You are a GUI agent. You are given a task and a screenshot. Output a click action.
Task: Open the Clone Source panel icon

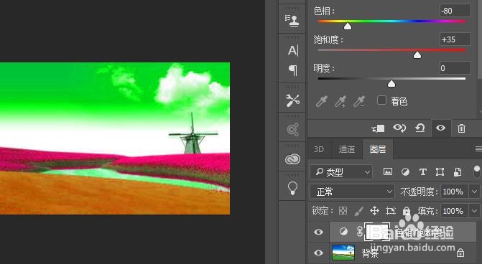[292, 20]
